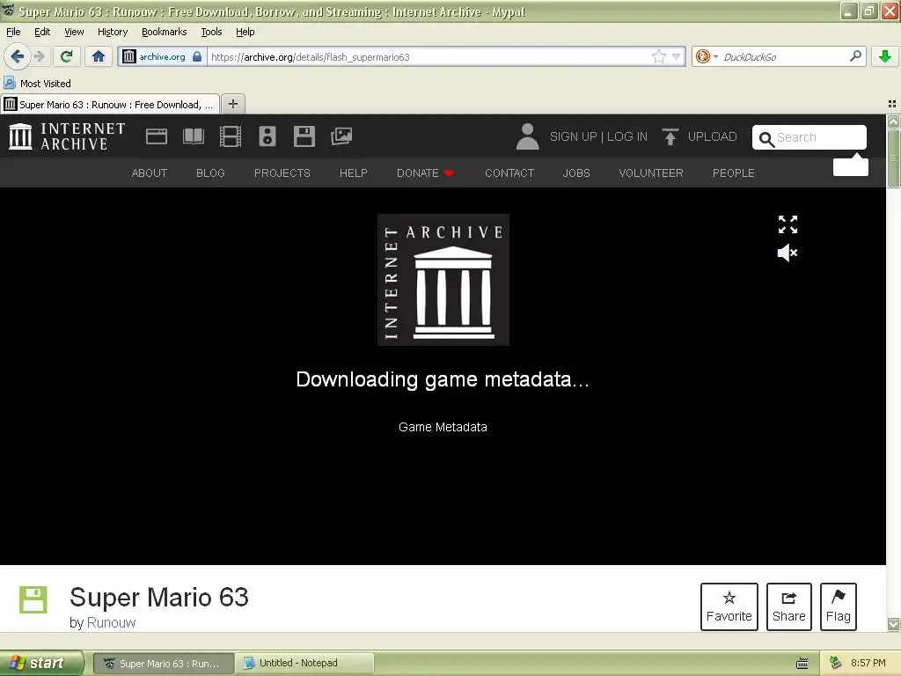Open the Tools menu

[211, 32]
